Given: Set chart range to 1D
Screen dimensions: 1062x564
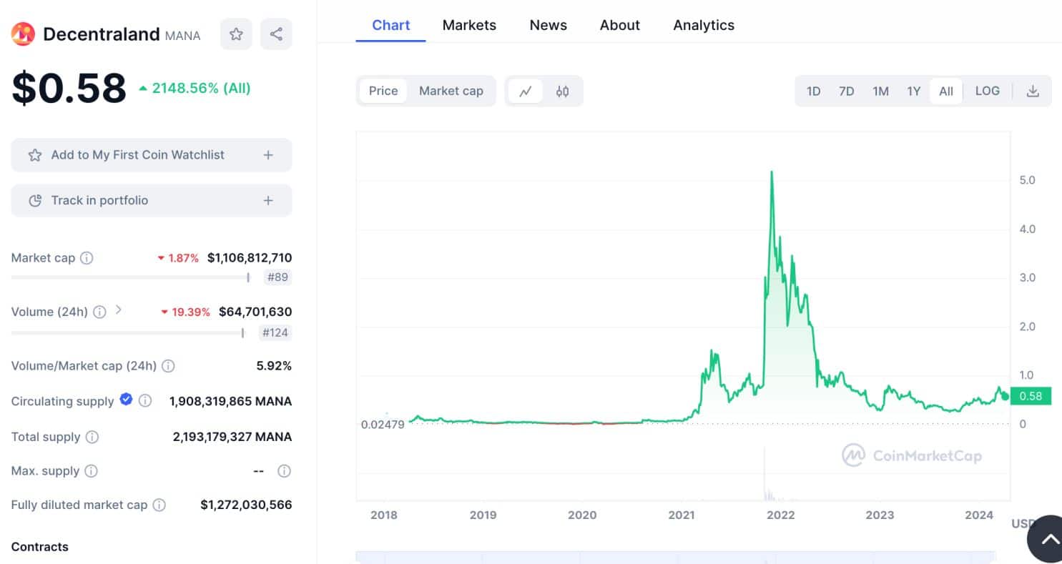Looking at the screenshot, I should [813, 91].
